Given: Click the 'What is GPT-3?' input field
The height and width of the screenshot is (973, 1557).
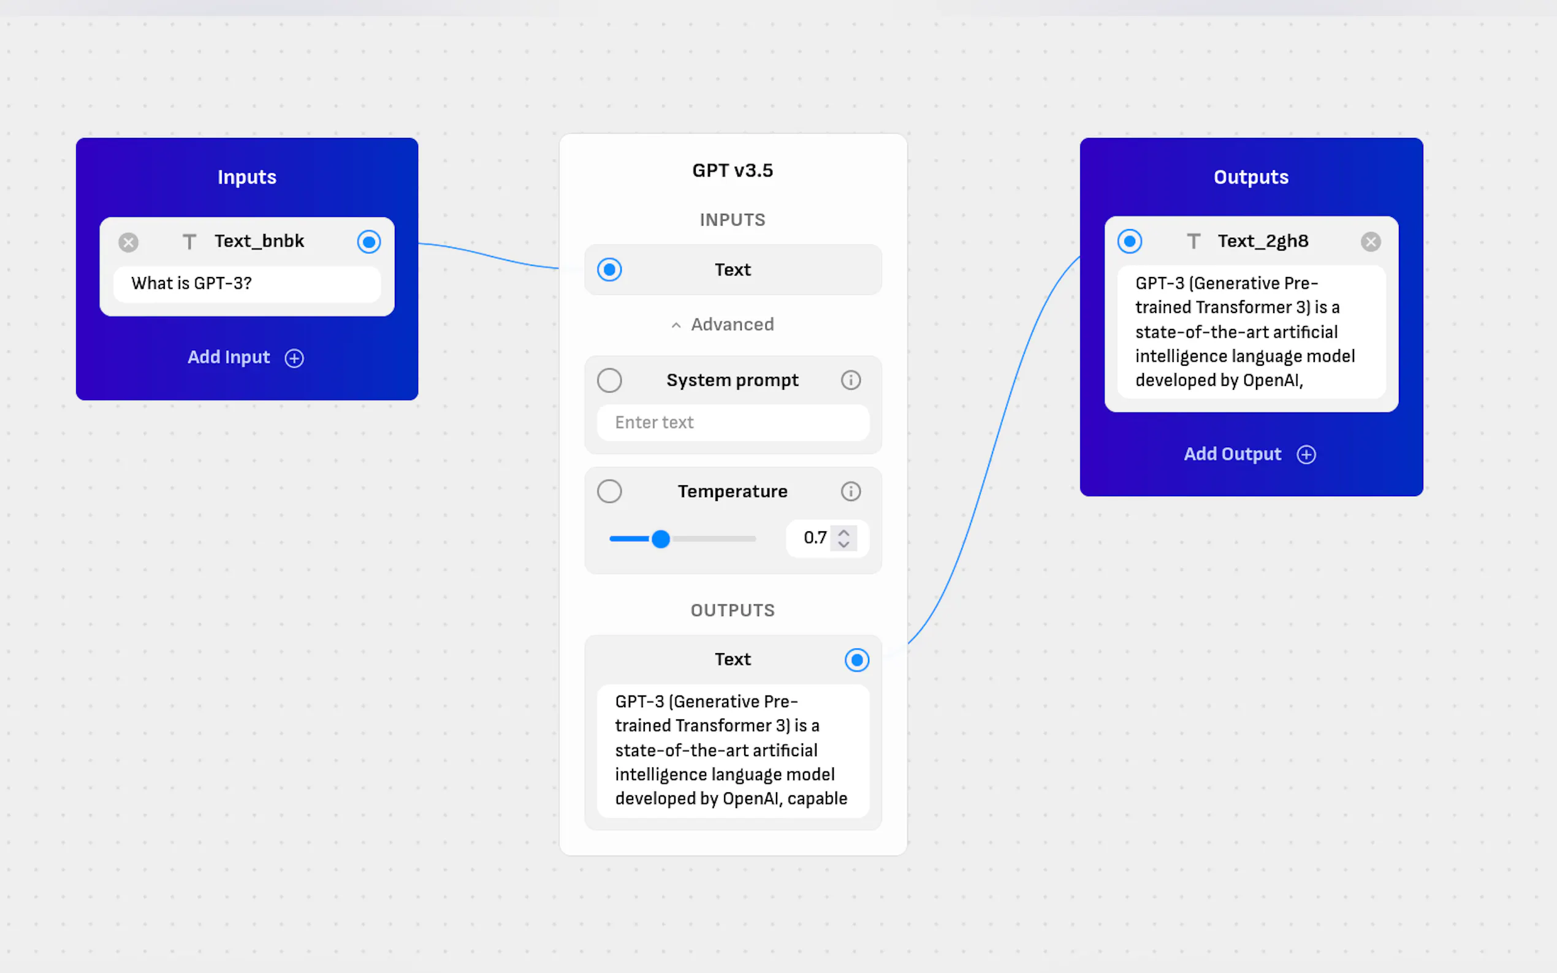Looking at the screenshot, I should (x=246, y=284).
